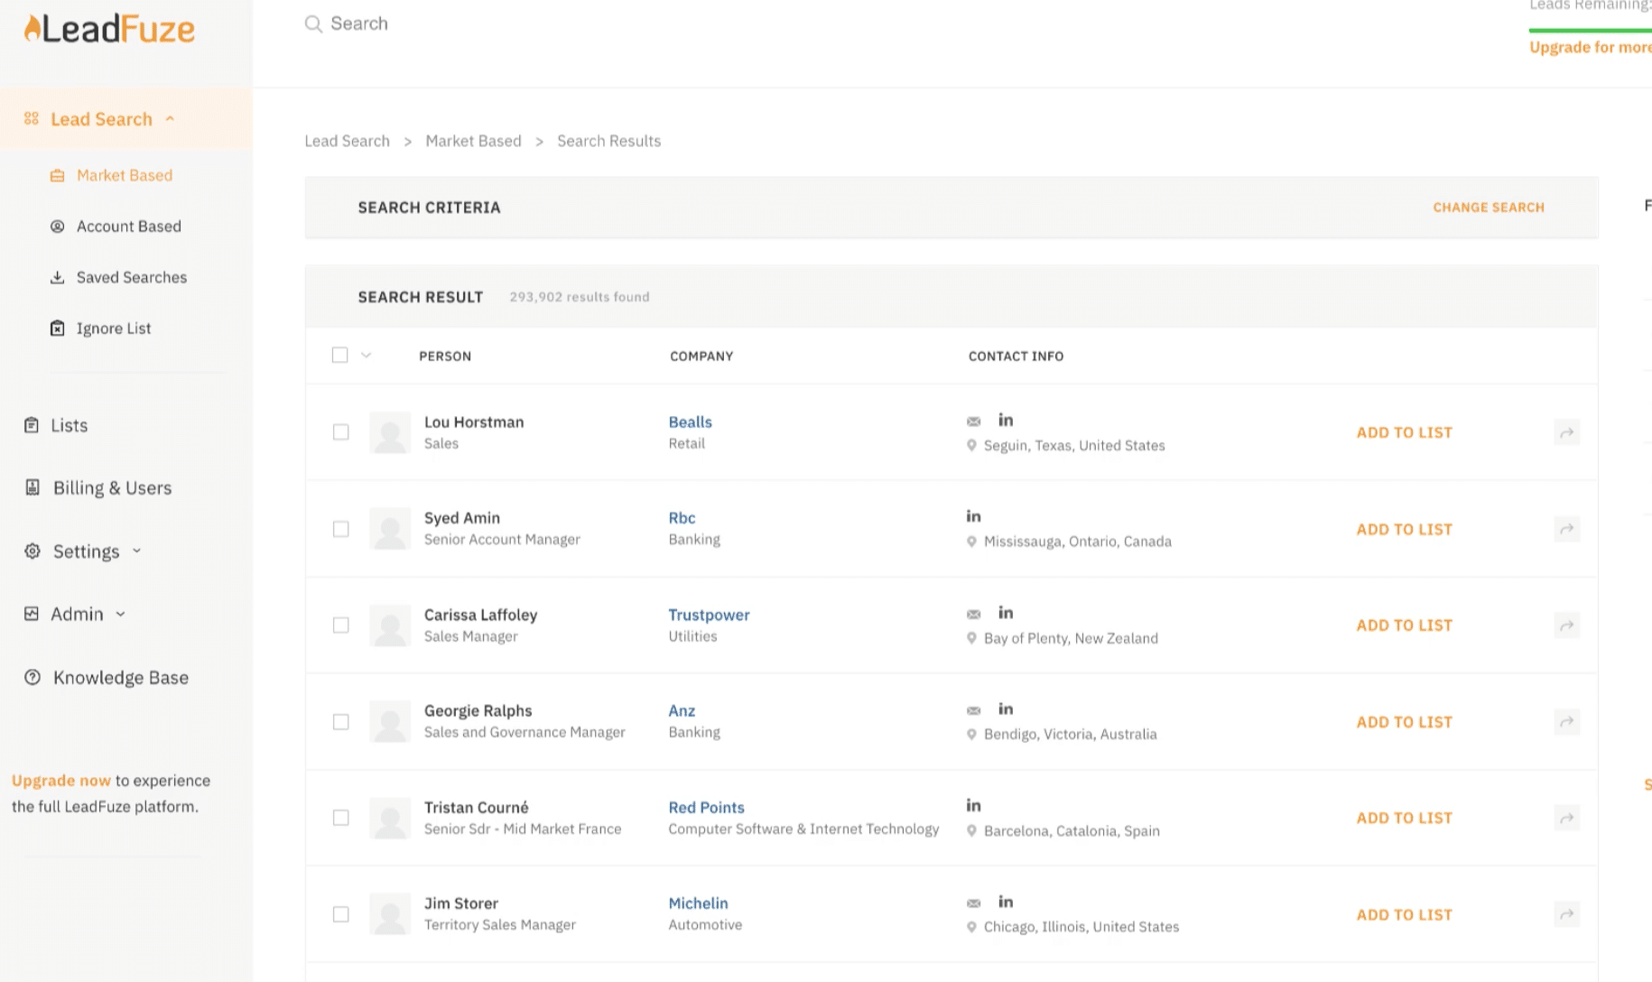Go to Saved Searches
1652x982 pixels.
click(x=132, y=277)
